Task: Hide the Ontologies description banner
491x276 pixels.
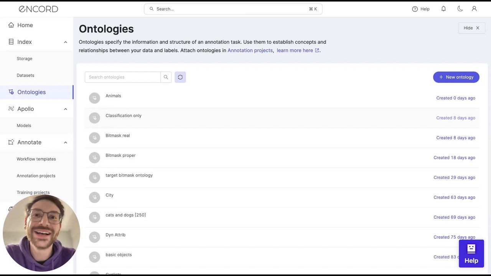Action: point(471,28)
